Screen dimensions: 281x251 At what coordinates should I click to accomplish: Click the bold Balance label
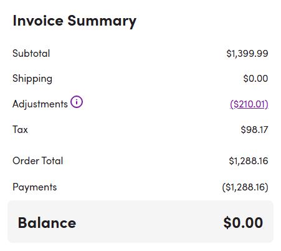click(47, 223)
